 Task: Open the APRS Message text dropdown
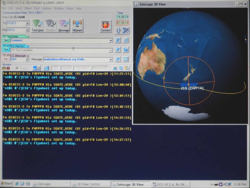(x=111, y=60)
